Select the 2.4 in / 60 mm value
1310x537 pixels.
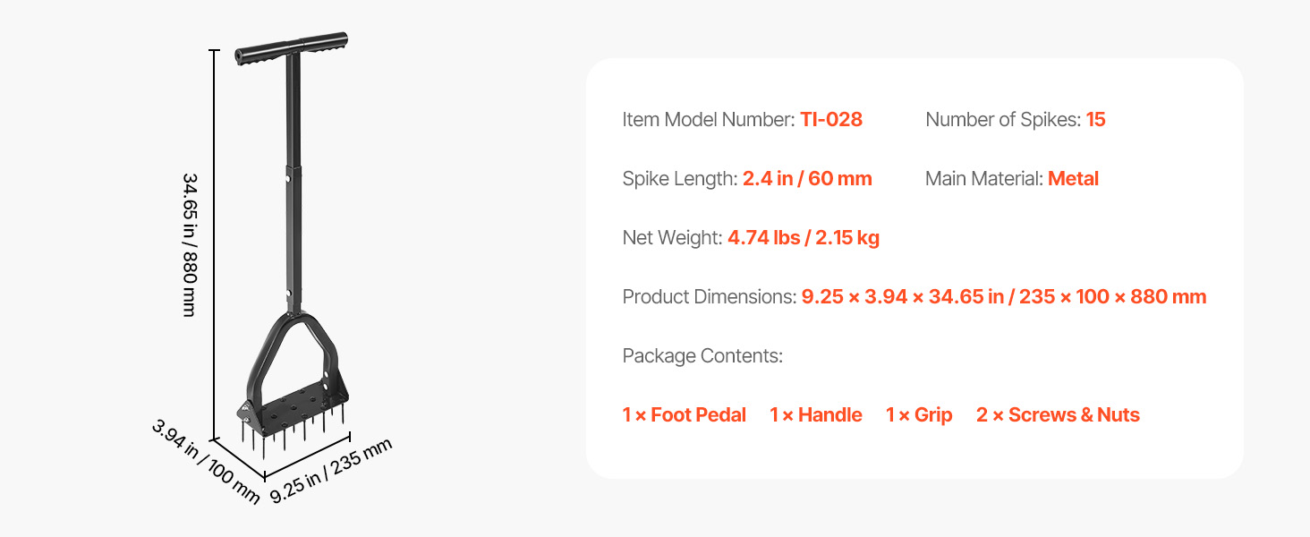(x=807, y=179)
